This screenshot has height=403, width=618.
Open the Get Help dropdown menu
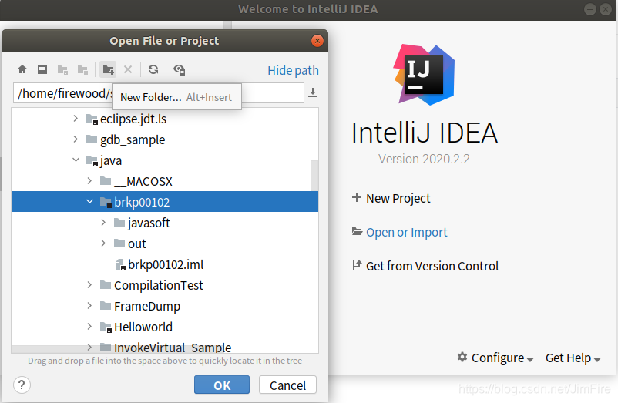pyautogui.click(x=573, y=358)
